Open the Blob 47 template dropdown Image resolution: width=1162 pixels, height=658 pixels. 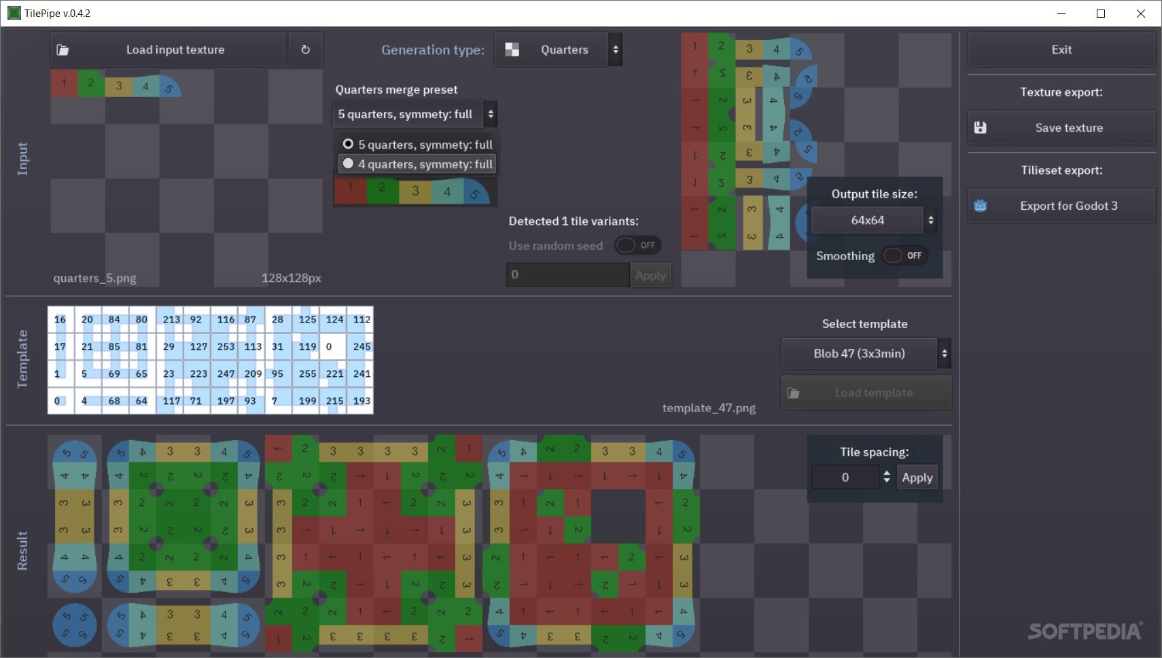[x=866, y=353]
